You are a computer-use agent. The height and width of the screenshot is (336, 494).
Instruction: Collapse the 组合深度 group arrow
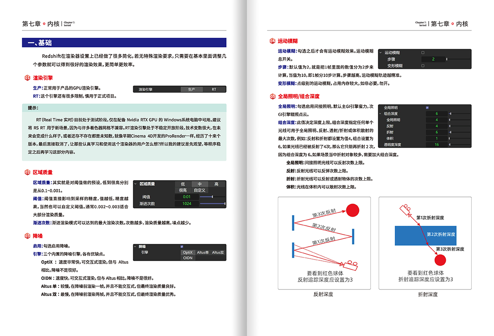pyautogui.click(x=380, y=114)
